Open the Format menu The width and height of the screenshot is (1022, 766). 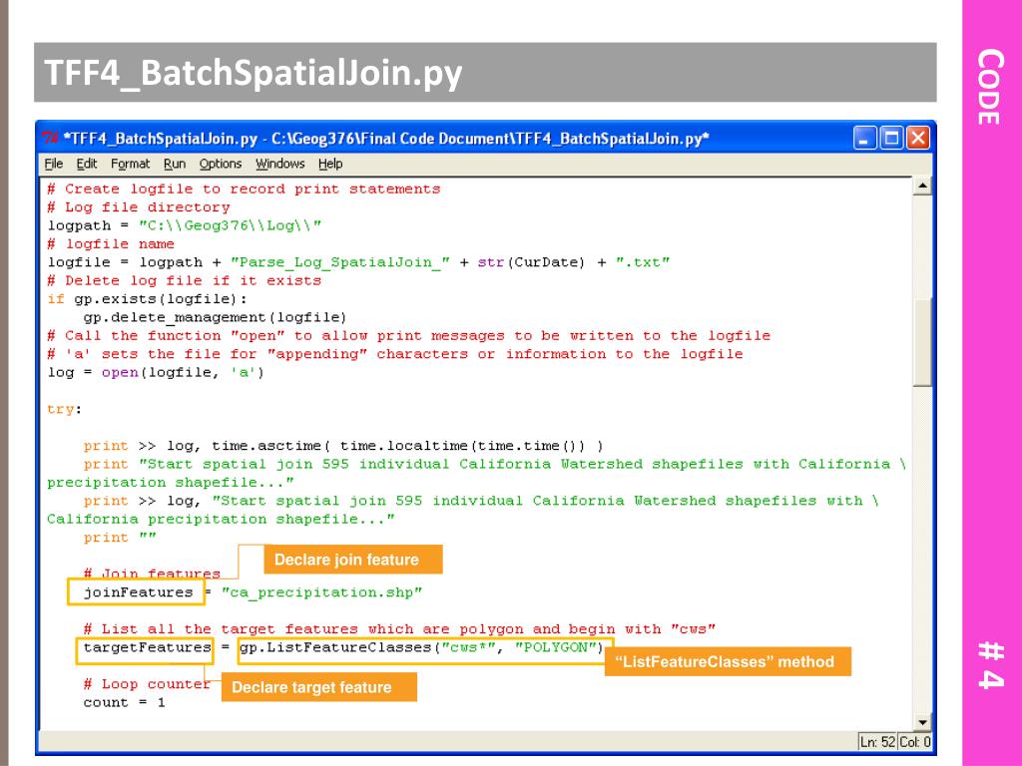click(130, 165)
